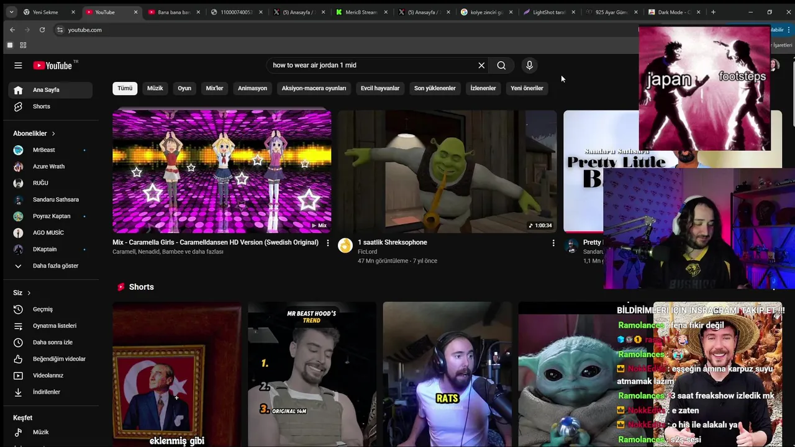This screenshot has height=447, width=795.
Task: Open a new tab with the plus button
Action: point(713,12)
